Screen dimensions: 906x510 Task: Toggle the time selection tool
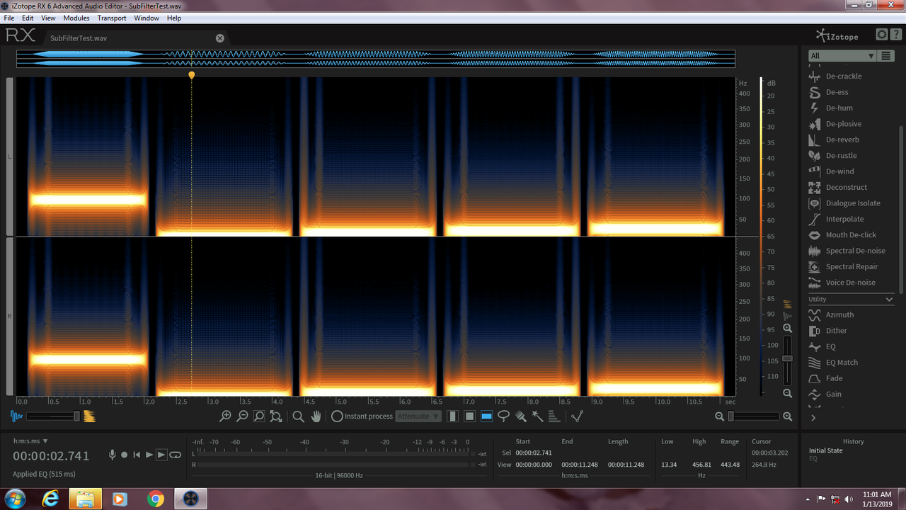click(x=452, y=416)
